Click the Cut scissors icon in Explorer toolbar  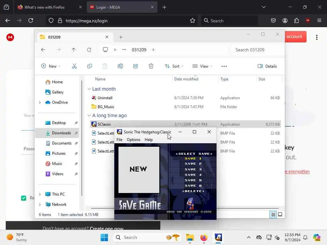[x=74, y=66]
